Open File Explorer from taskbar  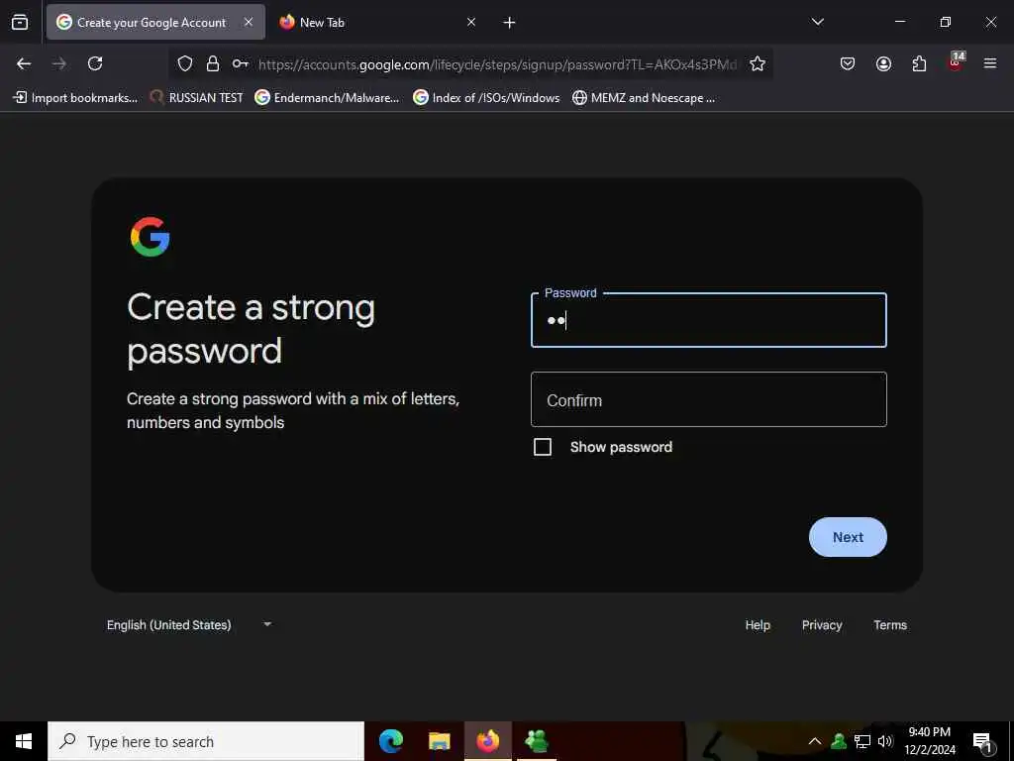pos(439,741)
